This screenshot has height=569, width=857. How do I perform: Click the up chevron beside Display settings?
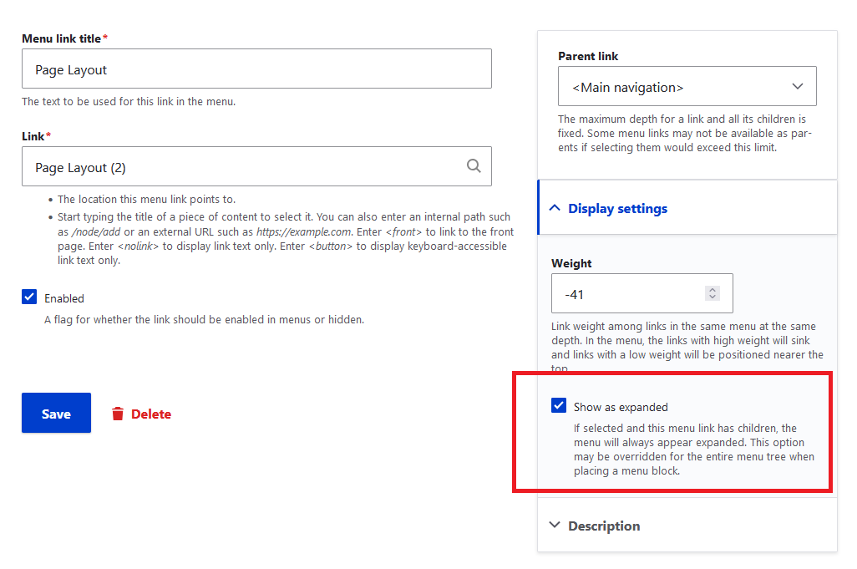[x=555, y=208]
